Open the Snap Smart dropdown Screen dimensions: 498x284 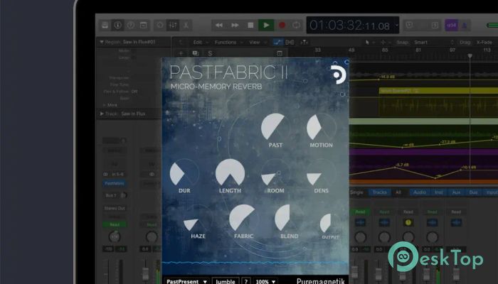pos(434,42)
